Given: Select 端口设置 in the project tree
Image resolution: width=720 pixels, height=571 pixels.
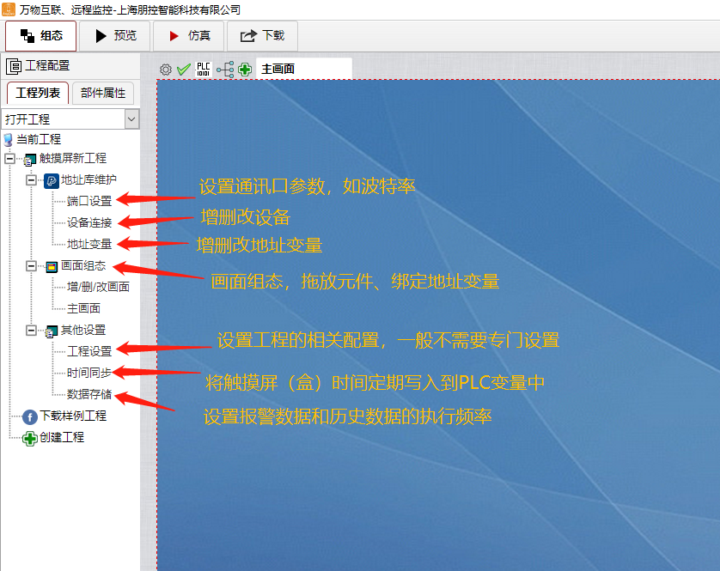Looking at the screenshot, I should click(x=89, y=202).
